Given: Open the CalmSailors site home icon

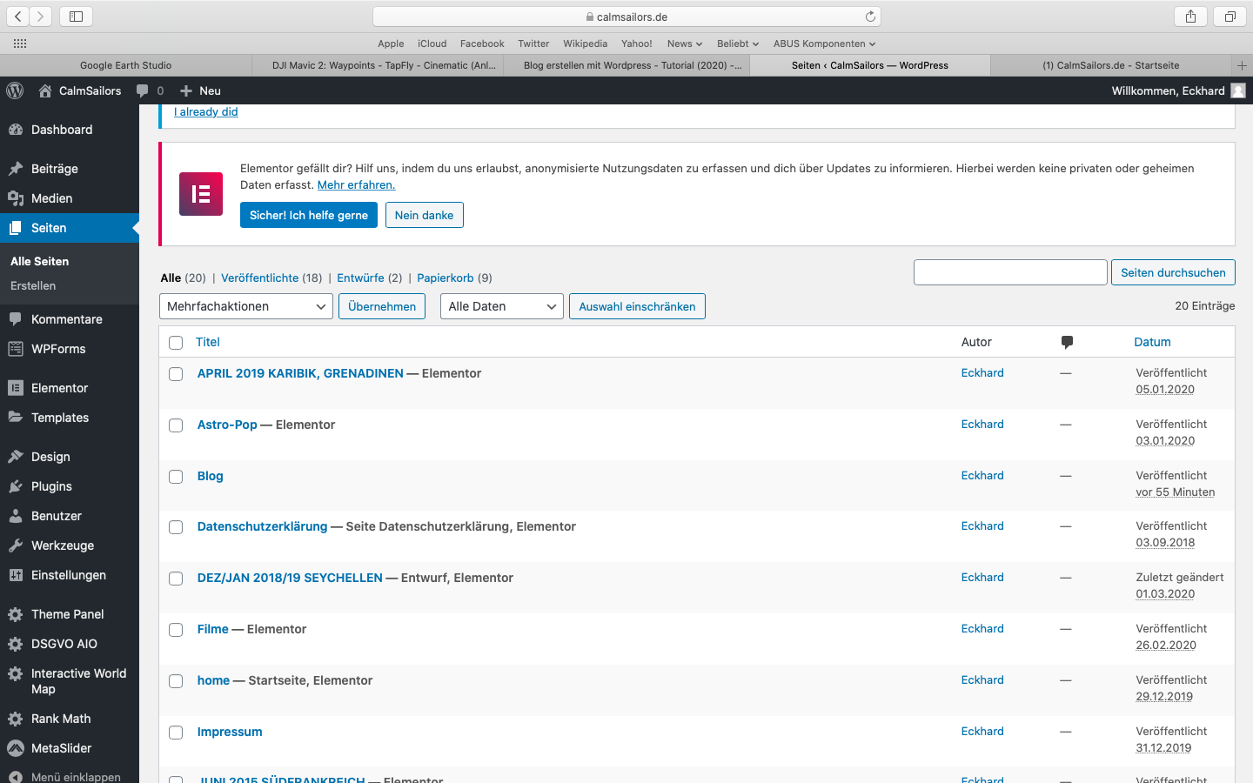Looking at the screenshot, I should 45,90.
